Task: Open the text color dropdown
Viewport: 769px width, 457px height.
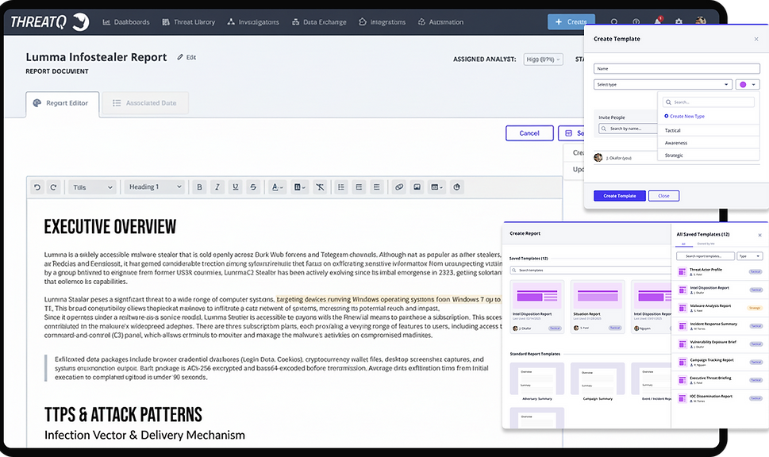Action: coord(277,186)
